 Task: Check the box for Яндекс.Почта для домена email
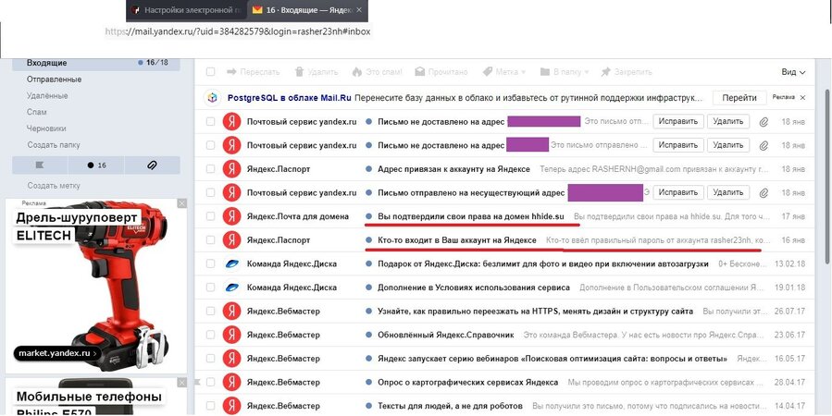(x=211, y=216)
